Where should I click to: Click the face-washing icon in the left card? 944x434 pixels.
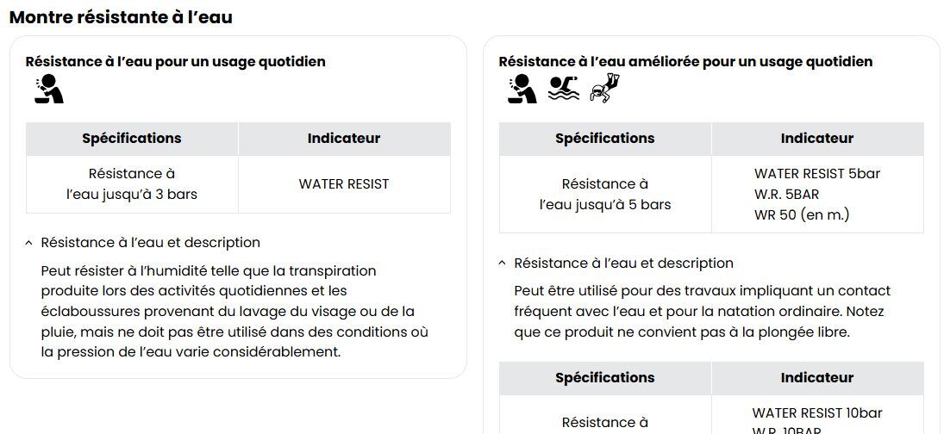(49, 89)
